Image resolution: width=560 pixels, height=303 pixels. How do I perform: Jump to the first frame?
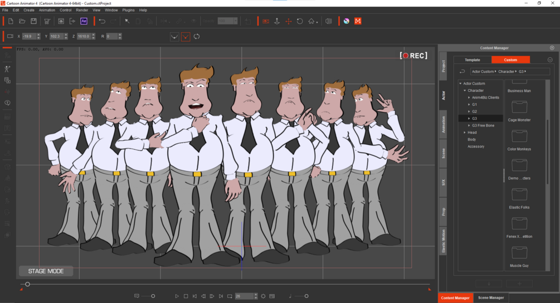coord(194,296)
